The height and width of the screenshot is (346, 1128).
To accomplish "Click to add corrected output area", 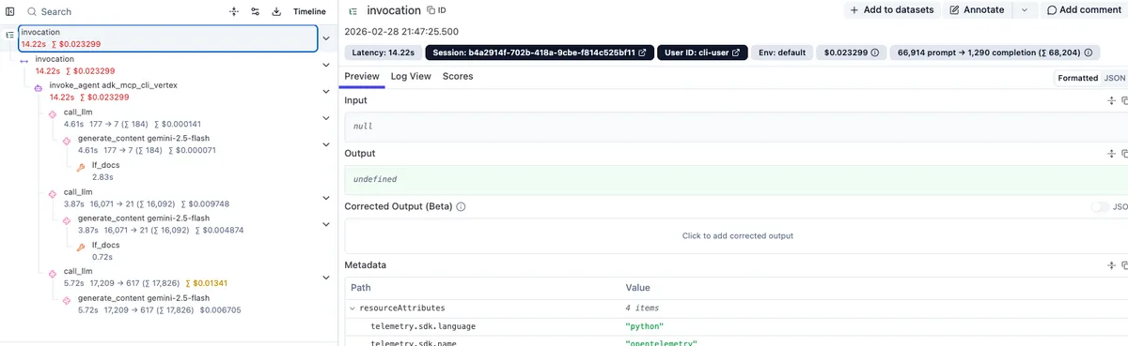I will click(x=738, y=235).
